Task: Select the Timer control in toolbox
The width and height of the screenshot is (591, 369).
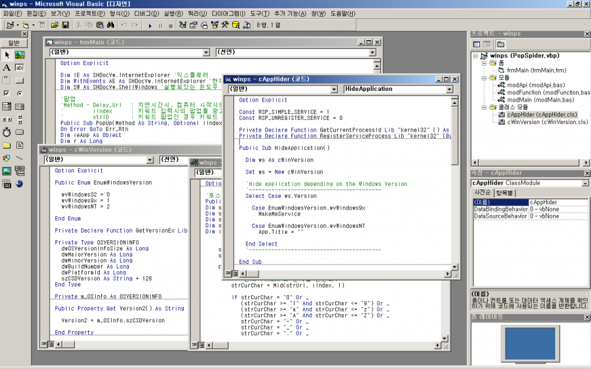Action: point(7,132)
